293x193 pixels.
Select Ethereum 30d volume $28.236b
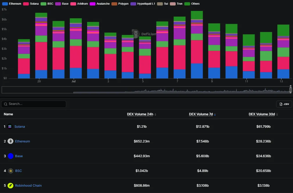pos(263,141)
